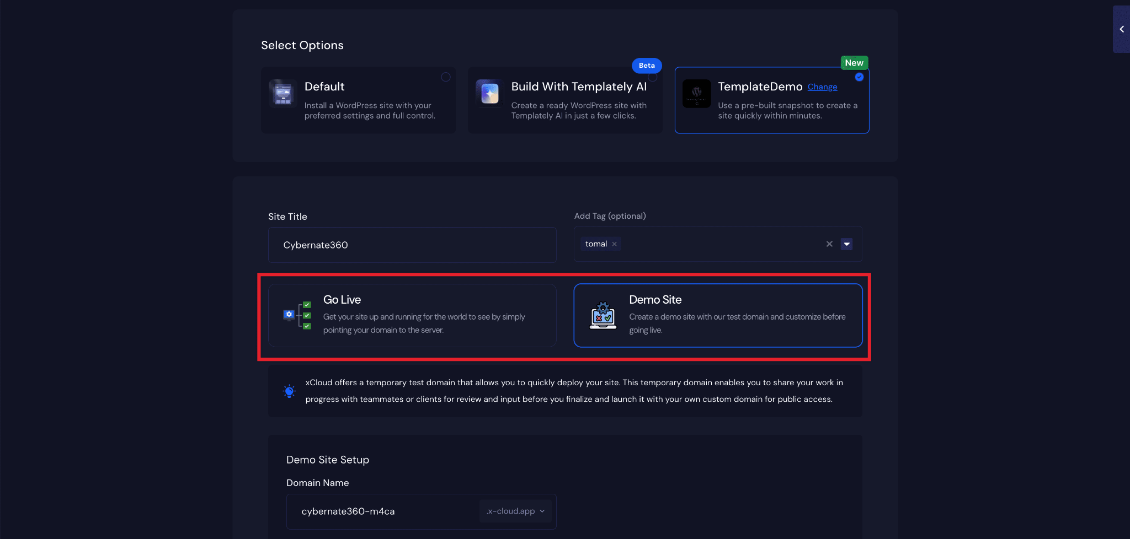
Task: Clear all tags with the X icon
Action: click(x=829, y=244)
